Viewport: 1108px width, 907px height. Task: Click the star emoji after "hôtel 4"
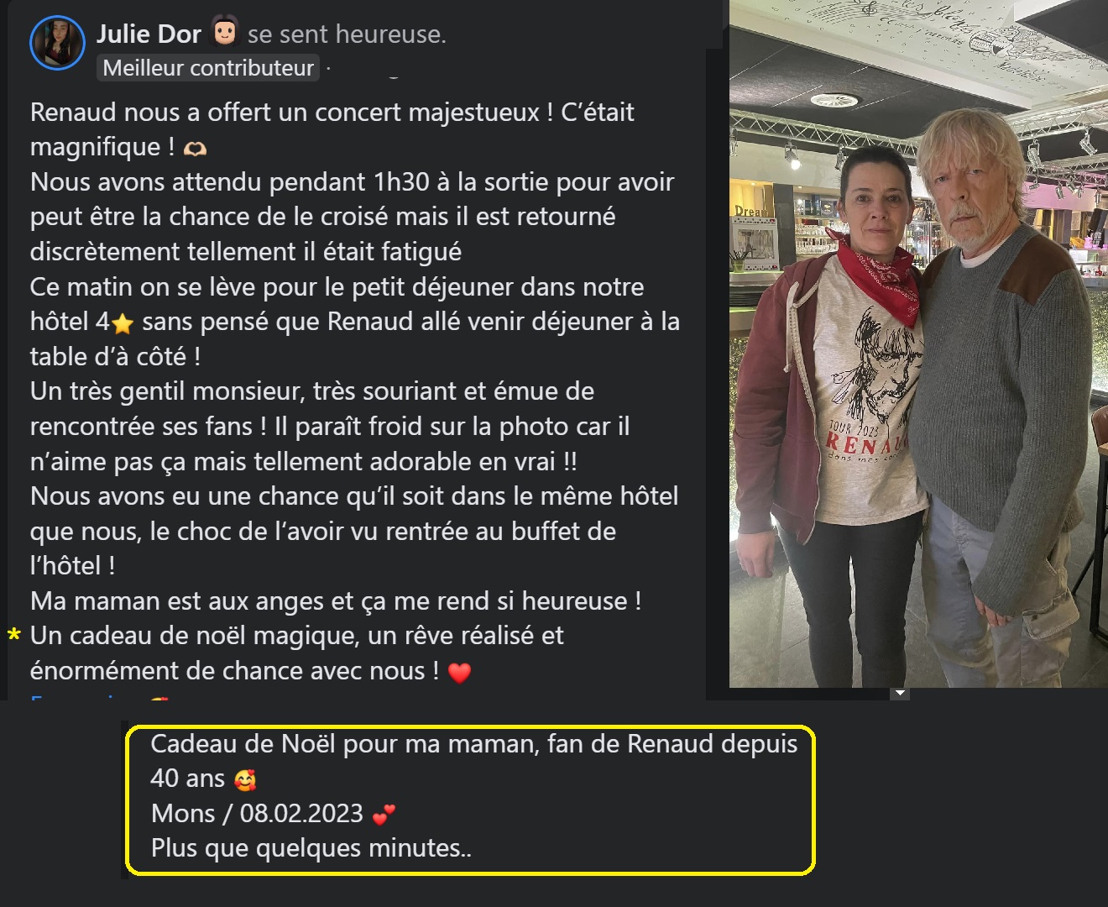tap(123, 323)
